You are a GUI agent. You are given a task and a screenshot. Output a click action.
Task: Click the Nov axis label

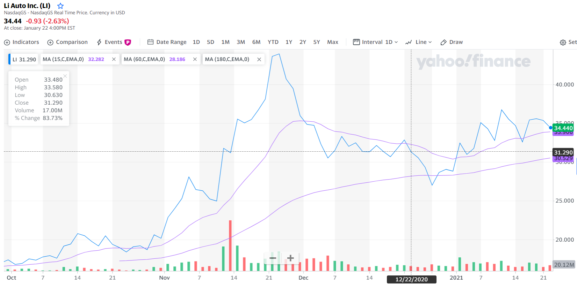(164, 278)
